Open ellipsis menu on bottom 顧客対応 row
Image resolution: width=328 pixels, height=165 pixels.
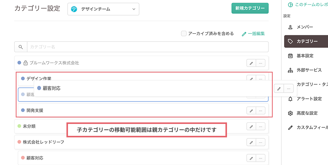(x=261, y=158)
